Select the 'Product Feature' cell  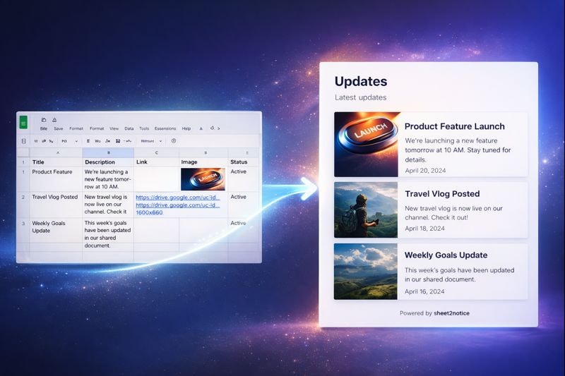[x=56, y=178]
